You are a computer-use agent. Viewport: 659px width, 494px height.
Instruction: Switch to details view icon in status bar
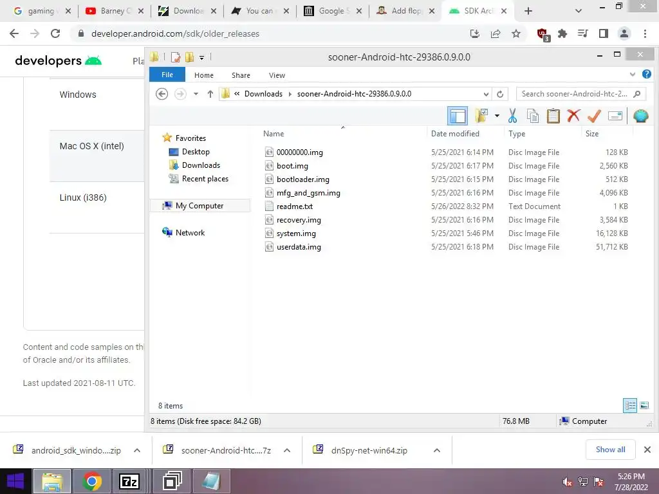[630, 405]
